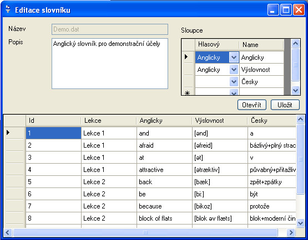The height and width of the screenshot is (240, 308).
Task: Select the pronunciation cell '[bikoz]'
Action: coord(220,206)
